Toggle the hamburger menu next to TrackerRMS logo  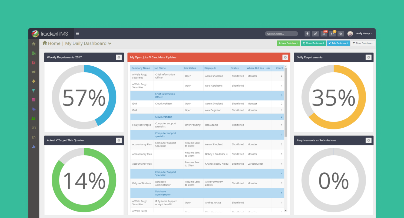point(78,33)
